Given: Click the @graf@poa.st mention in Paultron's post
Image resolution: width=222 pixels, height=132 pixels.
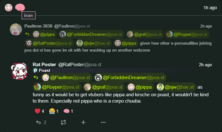Looking at the screenshot, I should coord(145,34).
